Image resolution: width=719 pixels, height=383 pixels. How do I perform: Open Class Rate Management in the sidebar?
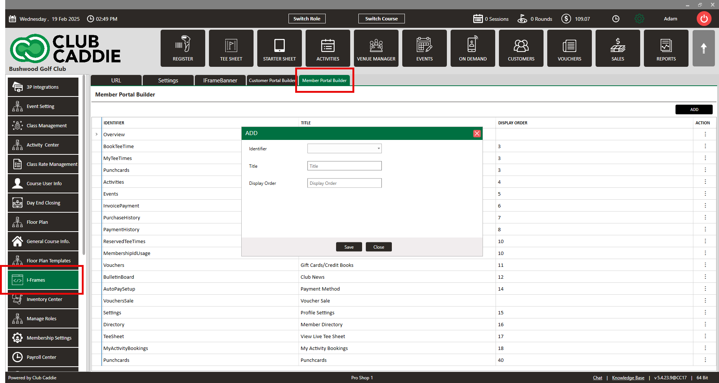click(43, 164)
